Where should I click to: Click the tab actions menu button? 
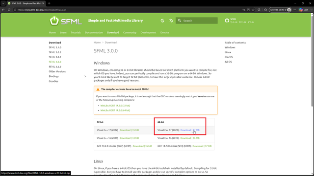click(x=3, y=3)
